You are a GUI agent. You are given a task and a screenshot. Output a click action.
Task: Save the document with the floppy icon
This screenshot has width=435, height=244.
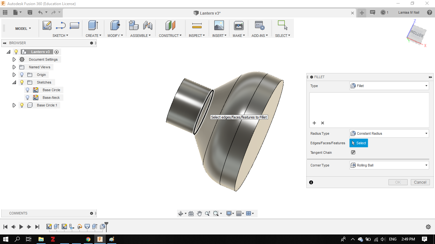click(30, 12)
